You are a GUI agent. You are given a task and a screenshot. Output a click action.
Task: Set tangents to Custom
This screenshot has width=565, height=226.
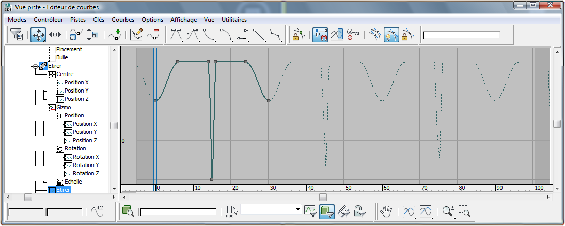click(x=193, y=35)
